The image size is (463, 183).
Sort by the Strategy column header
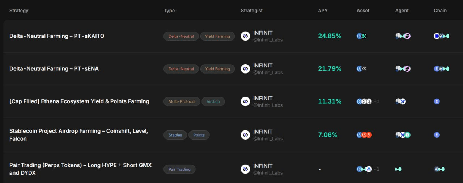[x=19, y=11]
